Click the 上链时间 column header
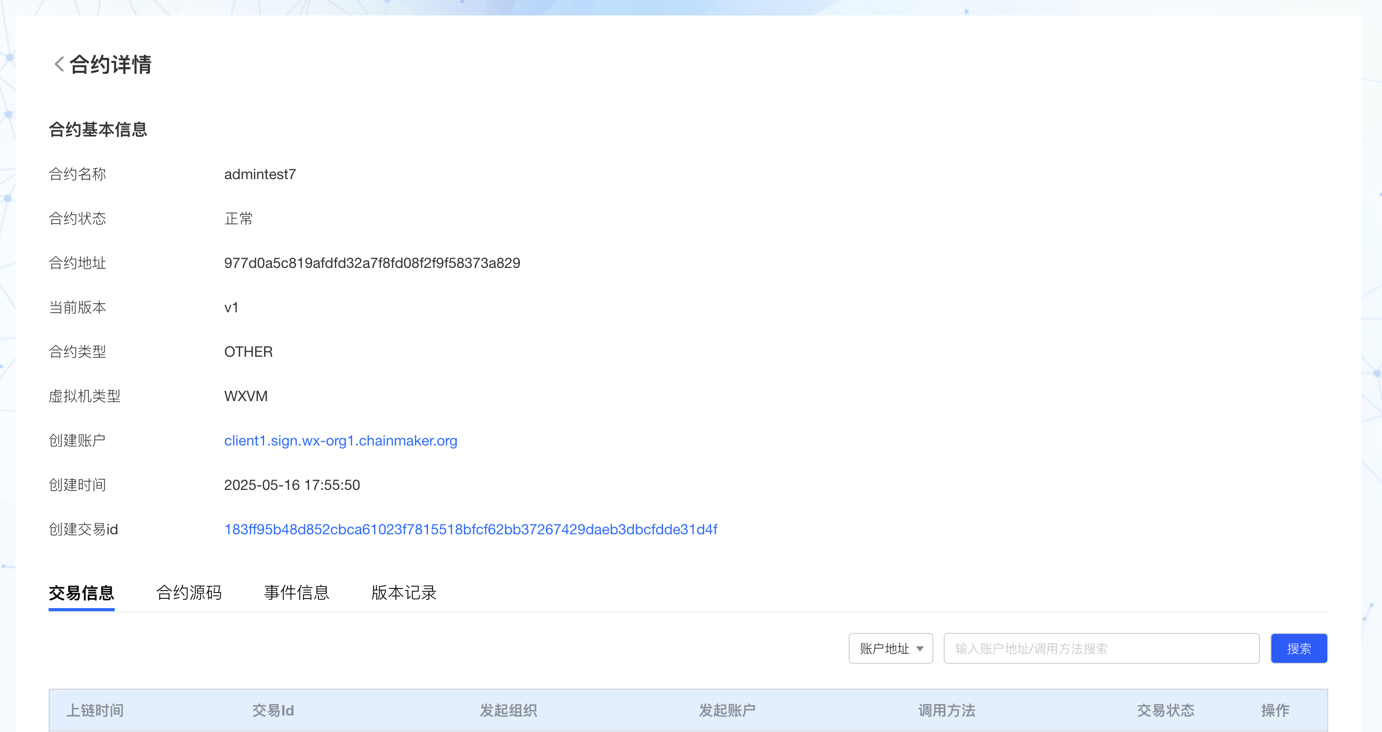Image resolution: width=1382 pixels, height=732 pixels. tap(95, 710)
